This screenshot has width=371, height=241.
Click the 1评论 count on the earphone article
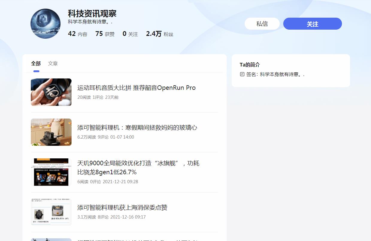(98, 97)
